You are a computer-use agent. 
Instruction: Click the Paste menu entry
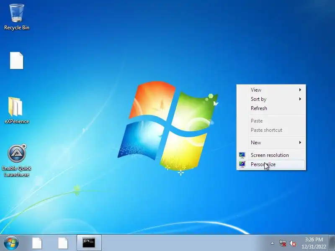(271, 121)
